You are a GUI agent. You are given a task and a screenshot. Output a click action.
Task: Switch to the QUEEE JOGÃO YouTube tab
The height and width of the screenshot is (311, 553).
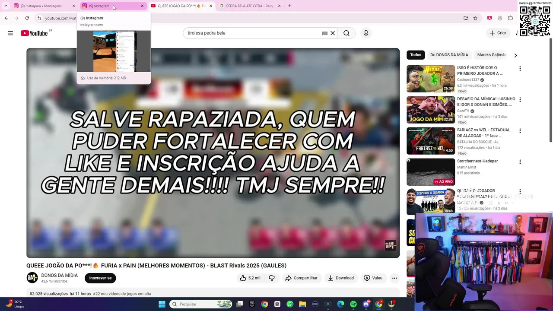(181, 6)
